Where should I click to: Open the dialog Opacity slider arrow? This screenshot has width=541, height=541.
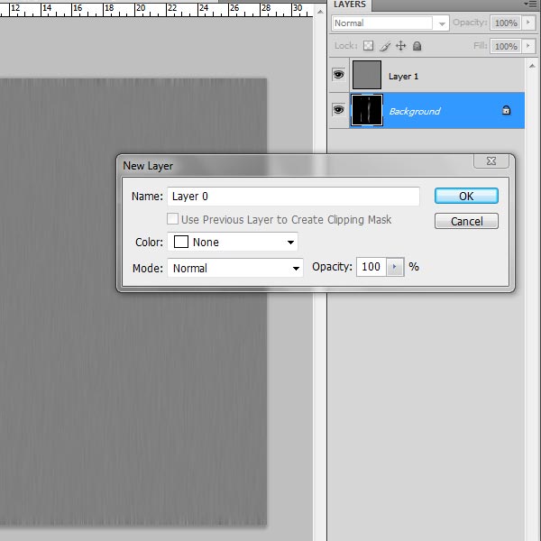(x=395, y=267)
